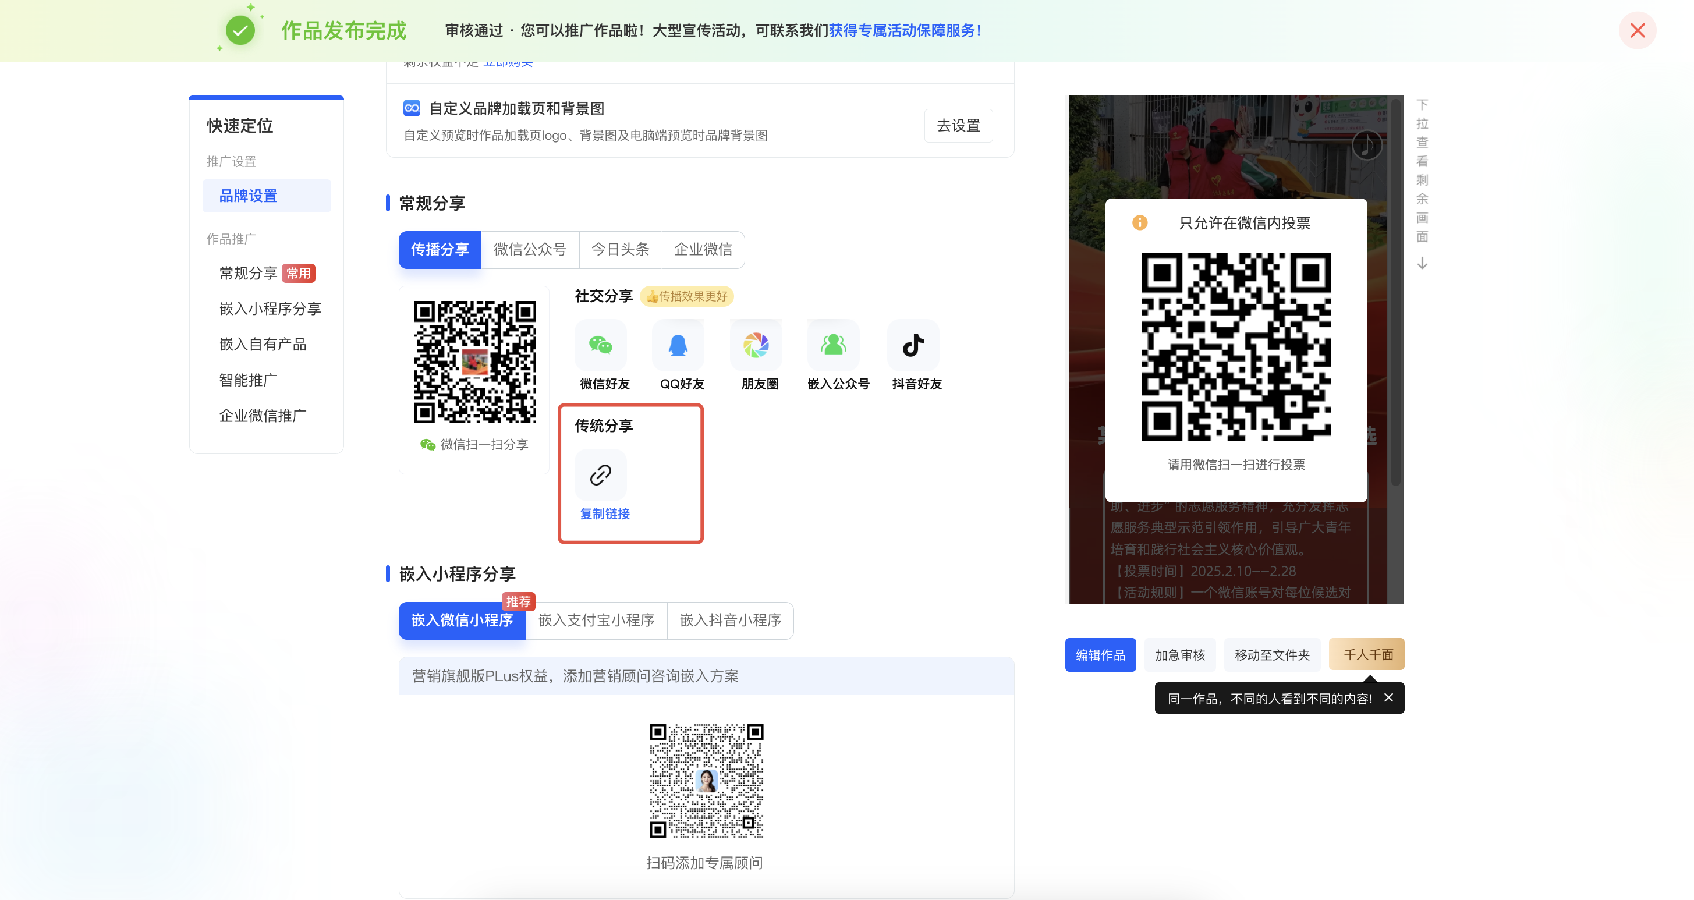Close the green publish-complete banner
The height and width of the screenshot is (900, 1694).
pos(1638,30)
